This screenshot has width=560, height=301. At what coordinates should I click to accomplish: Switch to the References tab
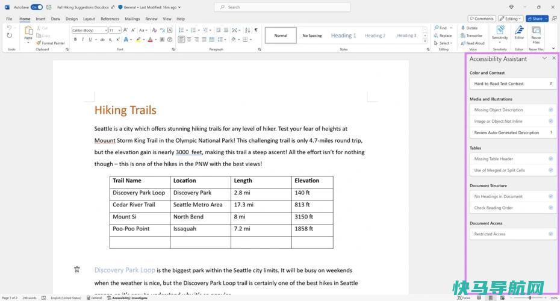pyautogui.click(x=110, y=19)
